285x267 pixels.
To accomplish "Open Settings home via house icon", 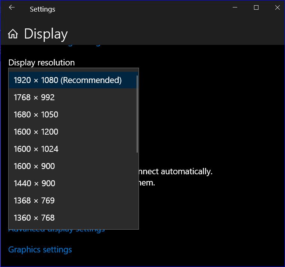I will (x=13, y=34).
